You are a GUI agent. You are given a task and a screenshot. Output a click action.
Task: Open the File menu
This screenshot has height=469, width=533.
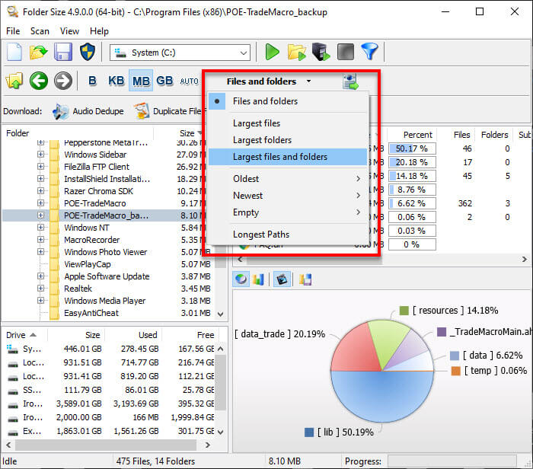[13, 31]
